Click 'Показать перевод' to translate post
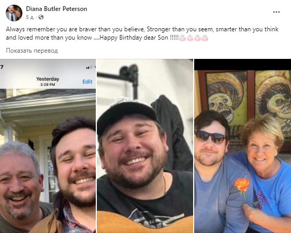 click(32, 51)
